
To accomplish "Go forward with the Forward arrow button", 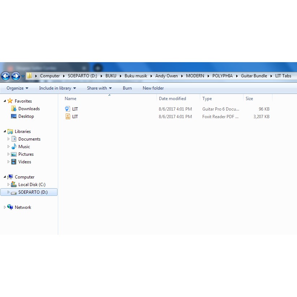I will (16, 76).
